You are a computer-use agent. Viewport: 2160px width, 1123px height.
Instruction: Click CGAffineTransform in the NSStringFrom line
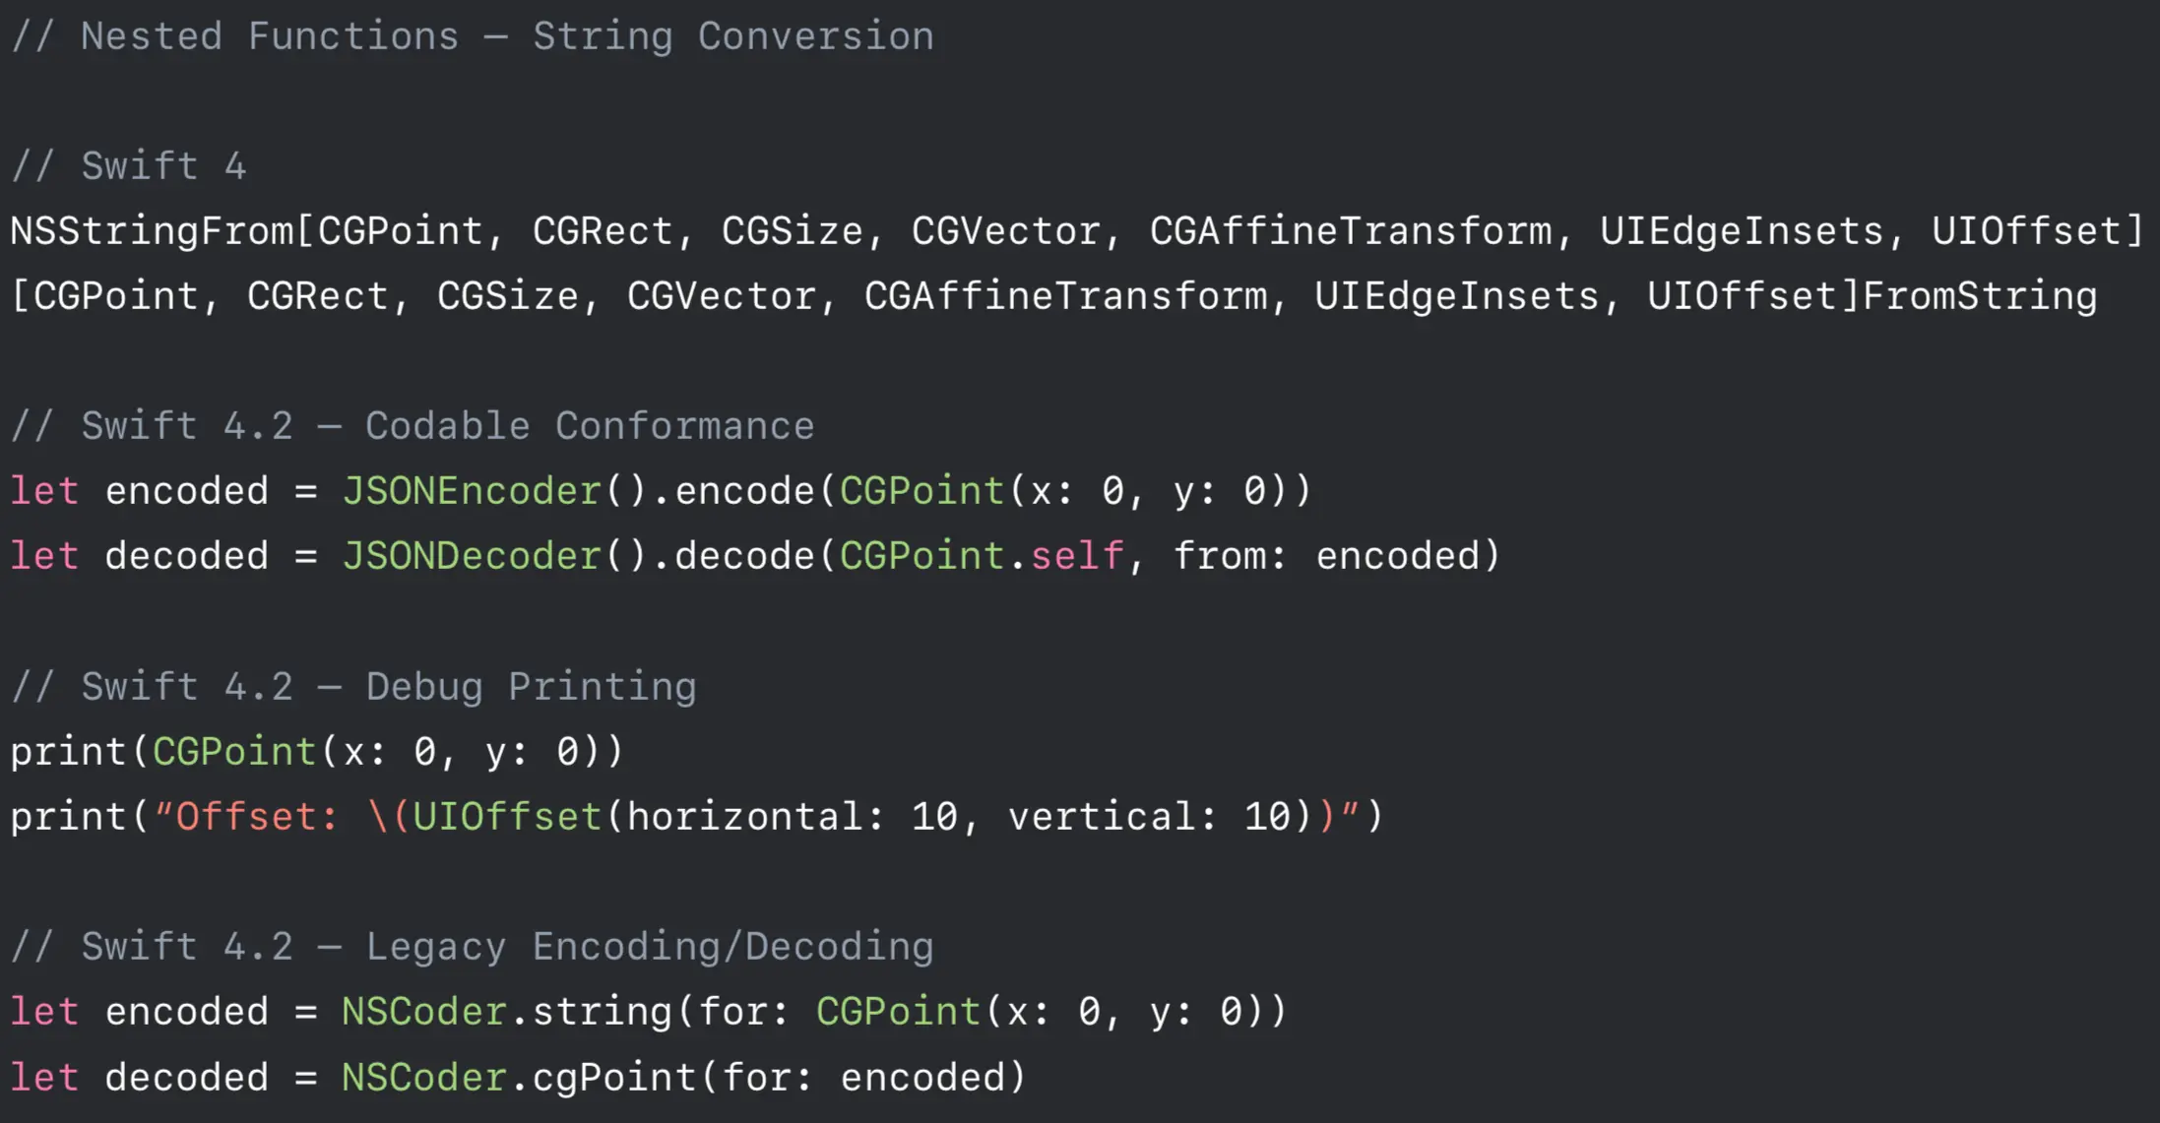pos(1351,231)
